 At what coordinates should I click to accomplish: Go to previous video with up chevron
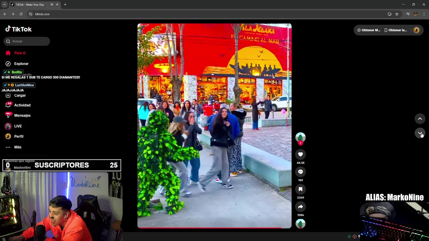[x=420, y=119]
